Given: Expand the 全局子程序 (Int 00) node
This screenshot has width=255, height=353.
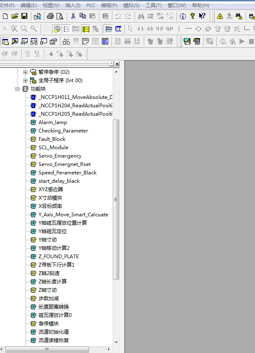Looking at the screenshot, I should click(26, 80).
